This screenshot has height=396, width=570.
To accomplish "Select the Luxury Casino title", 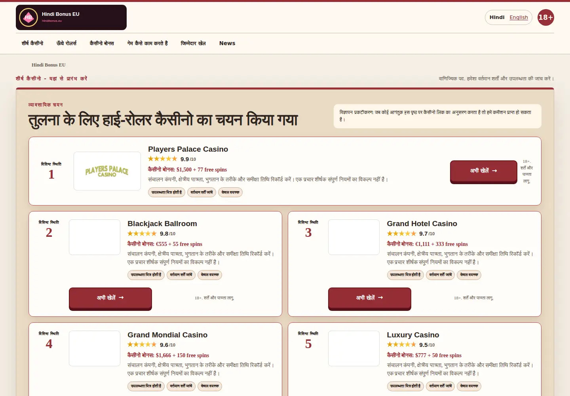I will pyautogui.click(x=413, y=335).
